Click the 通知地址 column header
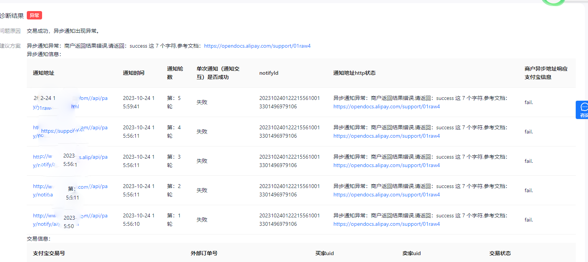The image size is (588, 262). pos(44,73)
